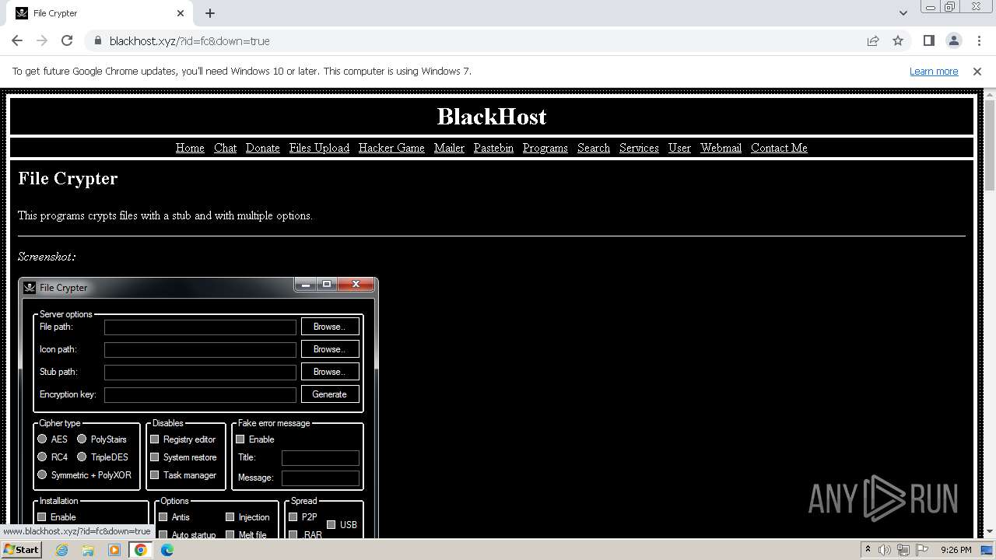Screen dimensions: 996x560
Task: Click the vertical scrollbar thumb
Action: pyautogui.click(x=990, y=145)
